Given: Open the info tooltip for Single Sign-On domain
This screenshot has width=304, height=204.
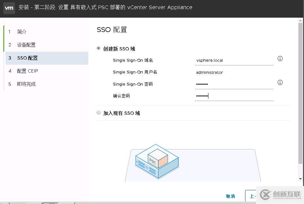Looking at the screenshot, I should [x=280, y=58].
